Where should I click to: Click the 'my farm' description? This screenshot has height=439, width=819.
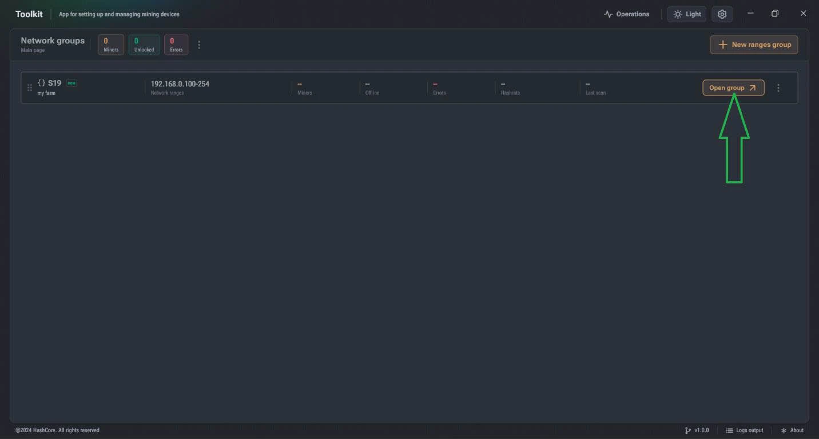(x=46, y=93)
